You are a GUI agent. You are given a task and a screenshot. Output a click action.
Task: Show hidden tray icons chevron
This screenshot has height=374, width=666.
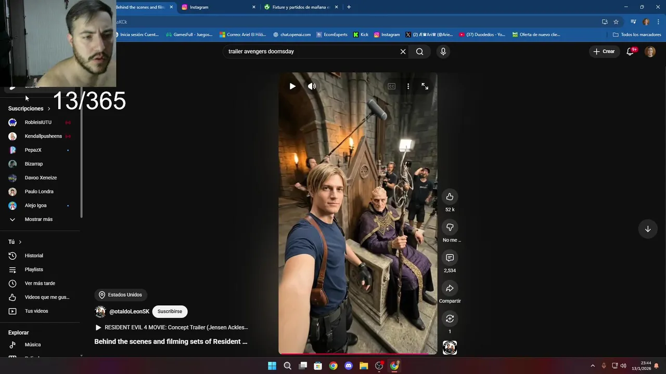[592, 366]
